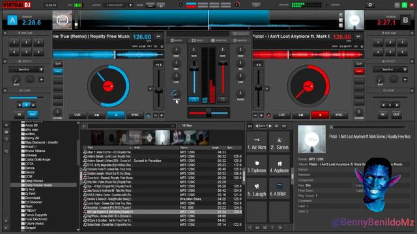Collapse deck B's EFFECT section toggle
Screen dimensions: 417x234
pyautogui.click(x=412, y=61)
